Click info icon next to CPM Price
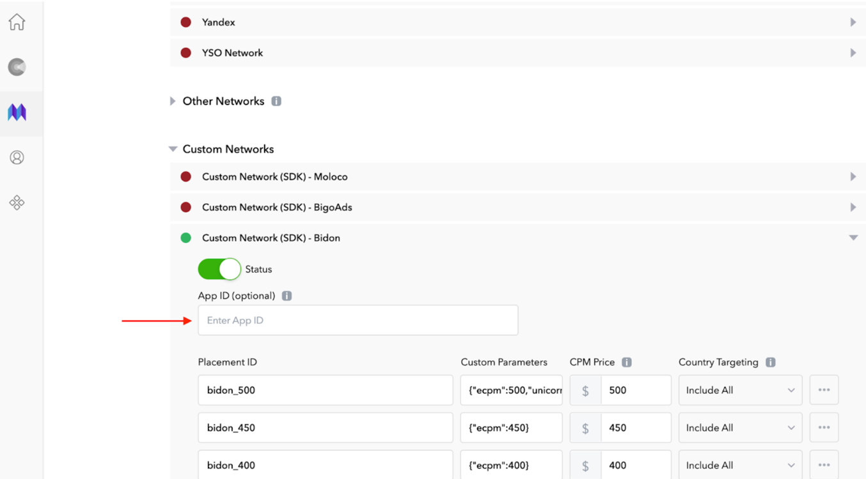 pos(627,362)
